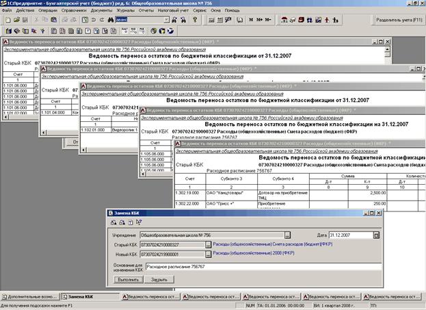Click the calendar icon beside Дата field
Viewport: 426px width, 310px height.
point(376,235)
